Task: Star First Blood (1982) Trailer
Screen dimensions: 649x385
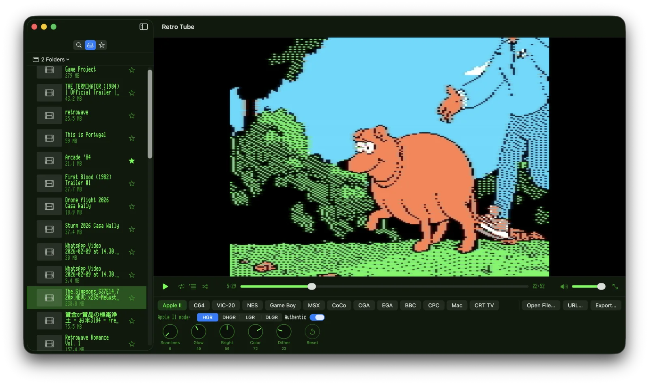Action: tap(132, 184)
